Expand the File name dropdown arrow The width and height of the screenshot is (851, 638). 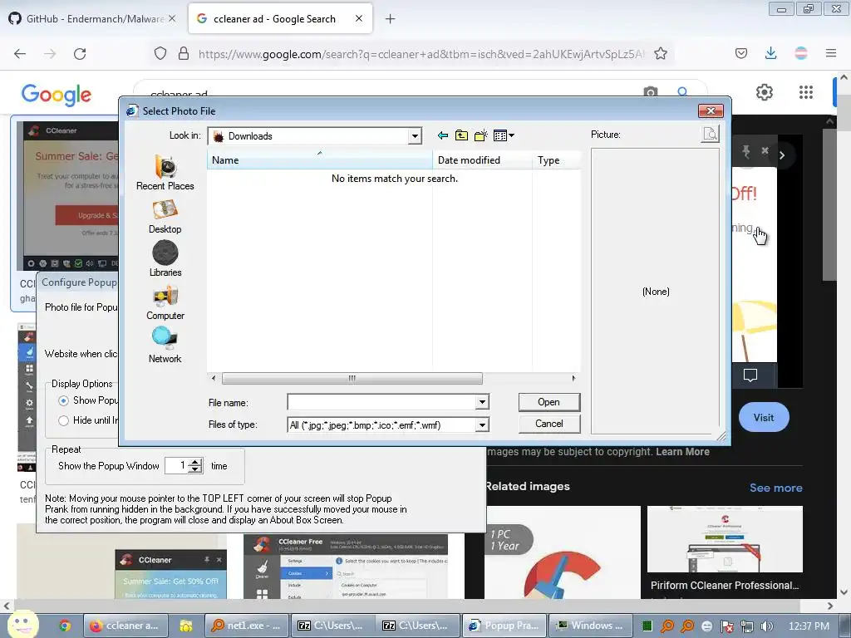[x=482, y=403]
